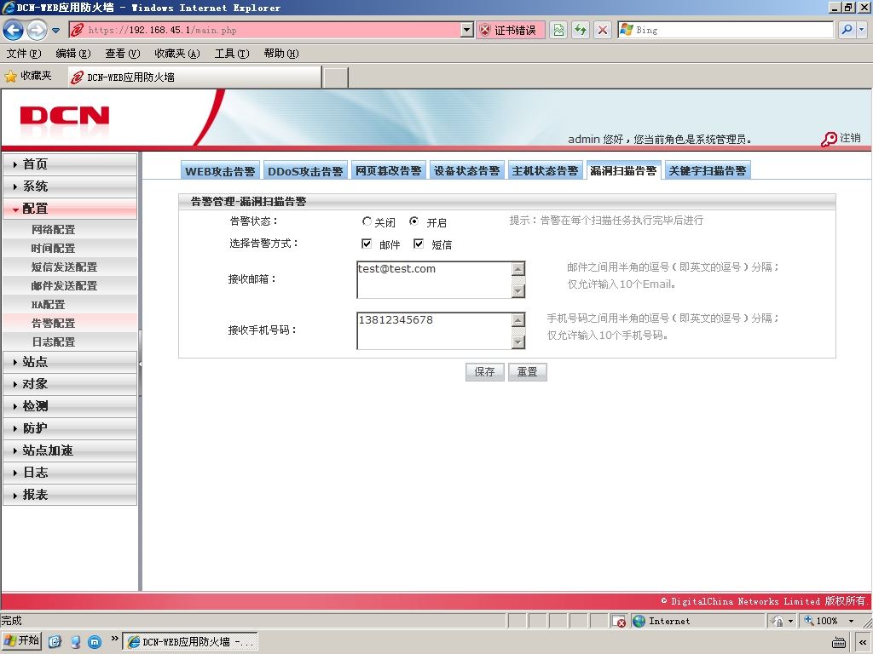Switch to the WEB攻击告警 tab
873x654 pixels.
220,170
